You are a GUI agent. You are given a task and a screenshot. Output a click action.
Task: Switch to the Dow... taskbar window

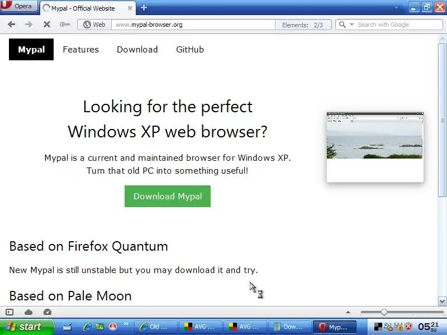click(x=289, y=327)
